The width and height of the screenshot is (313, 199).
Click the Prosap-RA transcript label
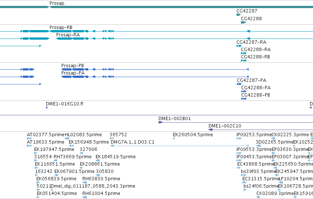tap(68, 35)
